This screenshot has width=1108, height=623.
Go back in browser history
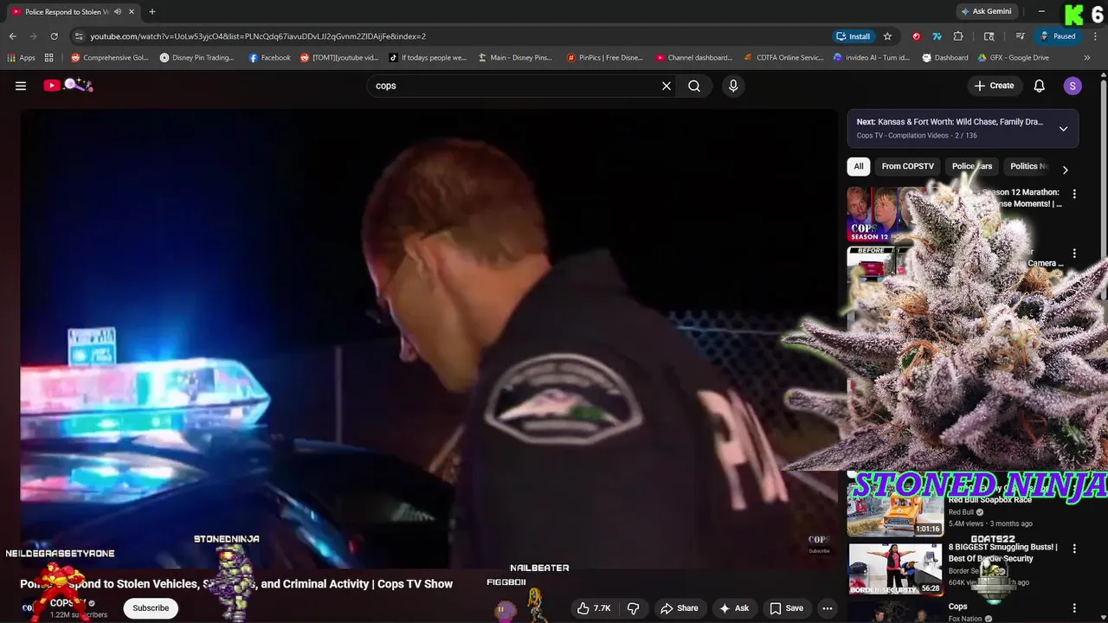coord(12,36)
